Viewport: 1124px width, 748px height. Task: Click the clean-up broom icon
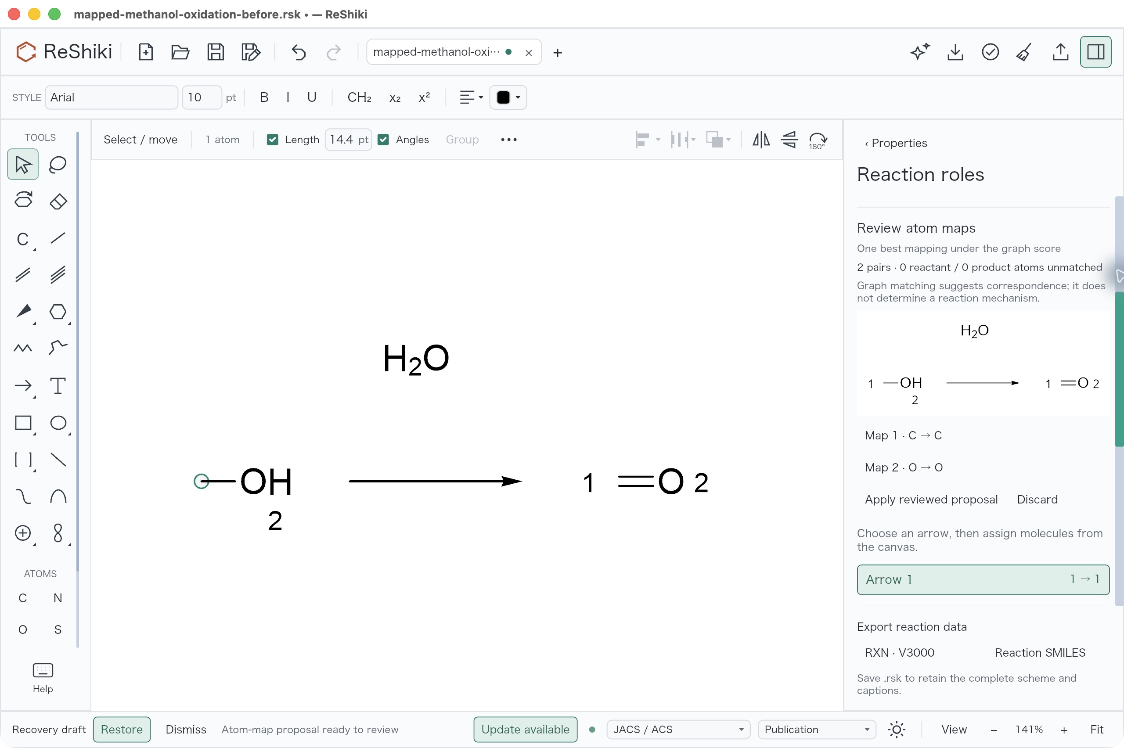pyautogui.click(x=1025, y=52)
